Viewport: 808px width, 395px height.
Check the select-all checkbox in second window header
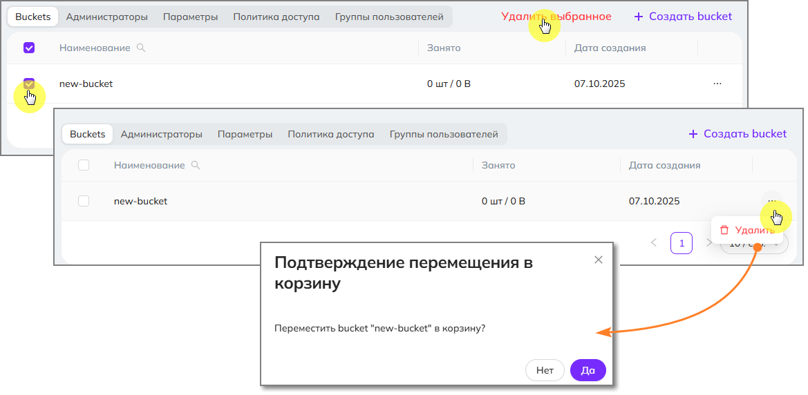click(x=84, y=165)
